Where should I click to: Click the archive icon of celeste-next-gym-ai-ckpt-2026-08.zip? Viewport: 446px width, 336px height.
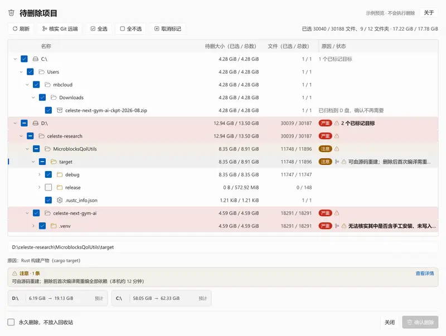pyautogui.click(x=60, y=110)
